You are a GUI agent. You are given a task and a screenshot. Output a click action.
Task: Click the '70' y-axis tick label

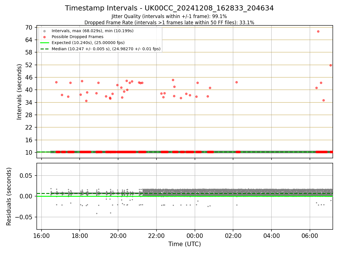pos(29,27)
